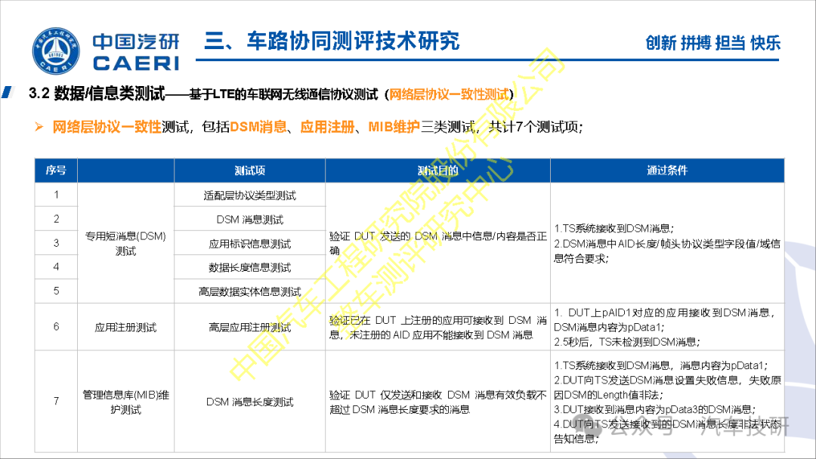Image resolution: width=816 pixels, height=459 pixels.
Task: Select the 数据长度信息测试 cell
Action: pos(250,267)
